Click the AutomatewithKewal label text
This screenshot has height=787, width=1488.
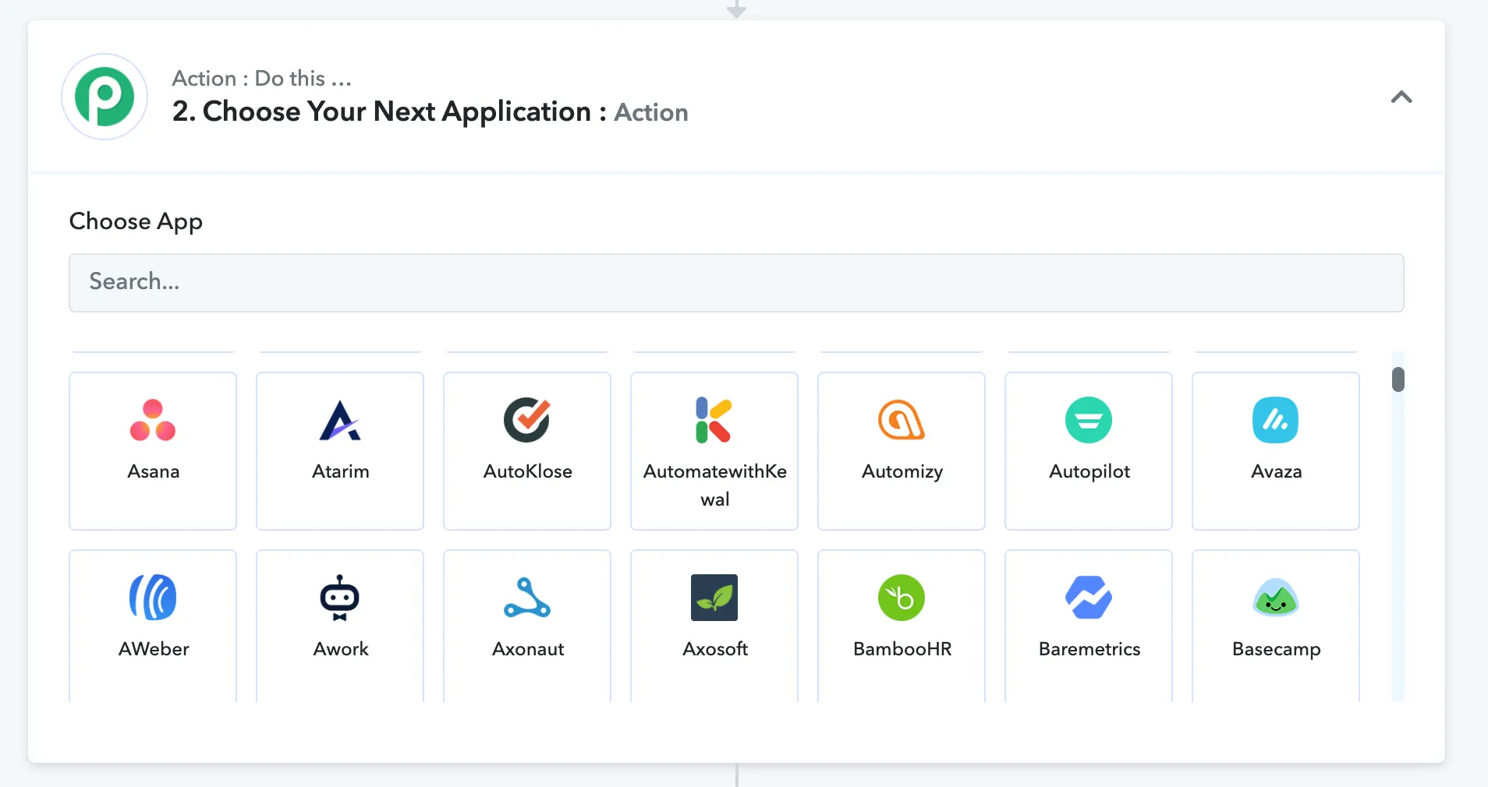(715, 485)
